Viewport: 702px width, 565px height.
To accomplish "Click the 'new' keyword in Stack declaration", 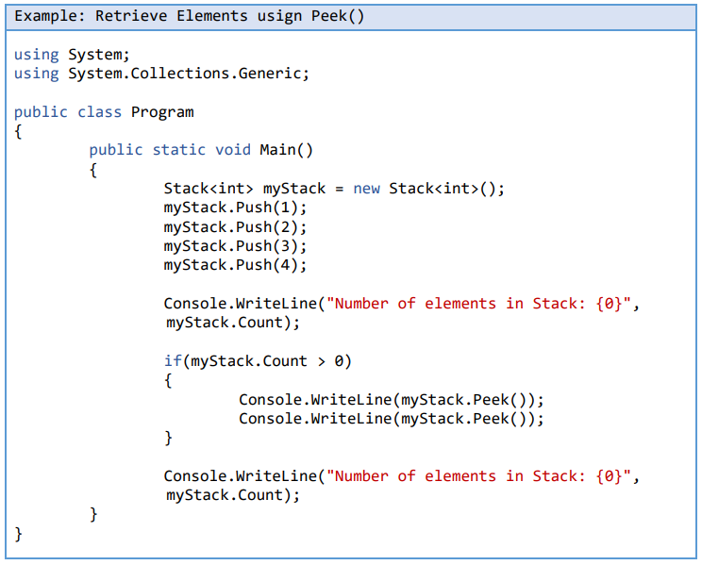I will [x=366, y=189].
